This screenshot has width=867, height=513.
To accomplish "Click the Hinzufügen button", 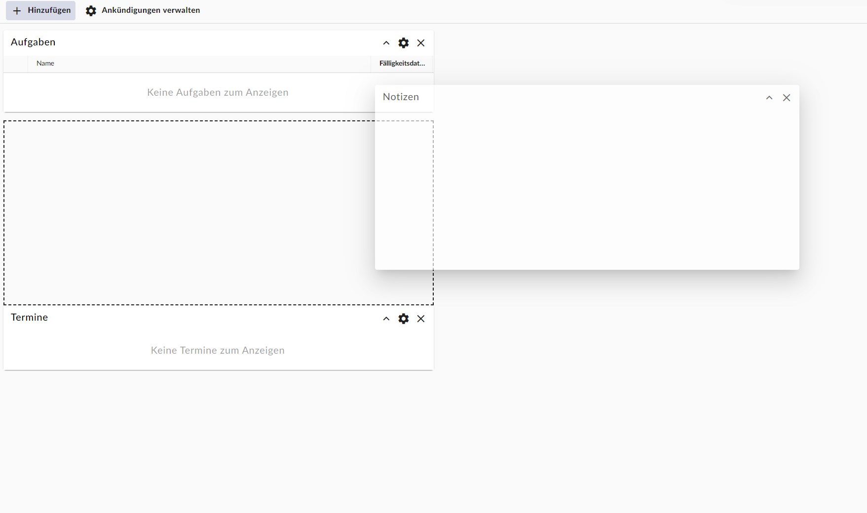I will coord(41,10).
